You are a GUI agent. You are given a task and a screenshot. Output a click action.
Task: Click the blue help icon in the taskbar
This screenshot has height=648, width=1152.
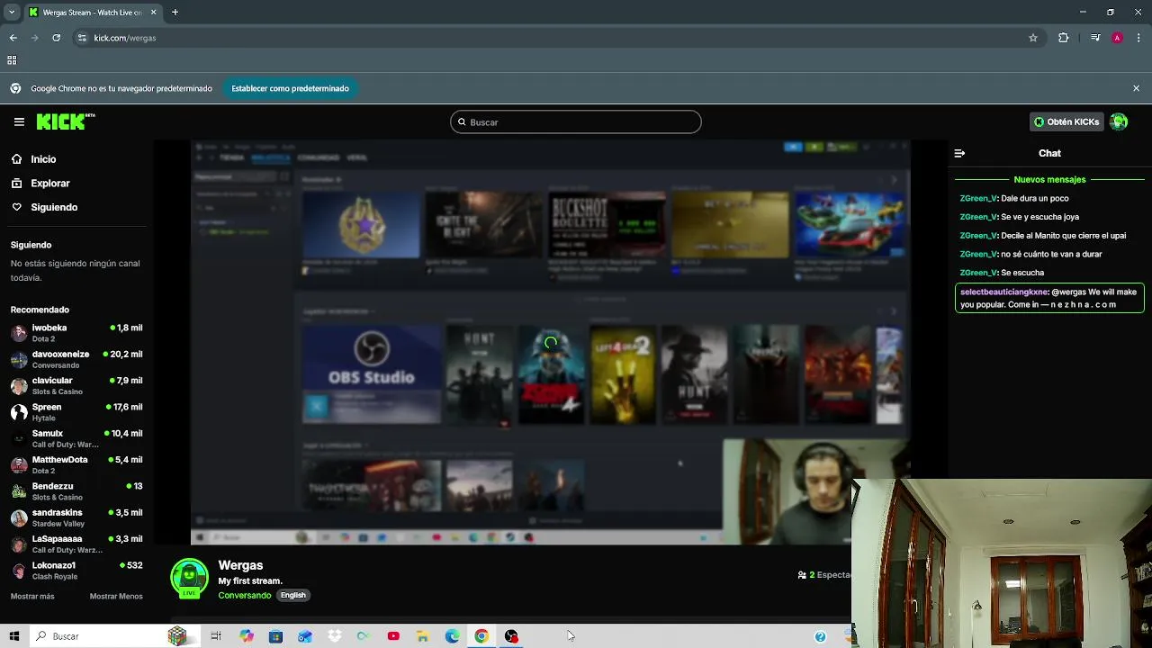(x=820, y=636)
